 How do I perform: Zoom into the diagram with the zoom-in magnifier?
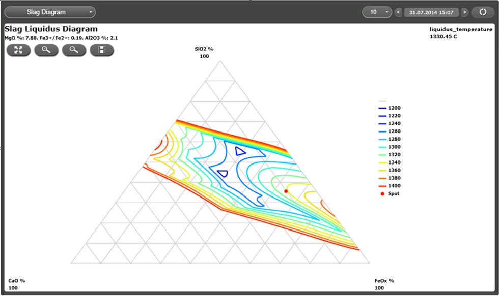46,50
